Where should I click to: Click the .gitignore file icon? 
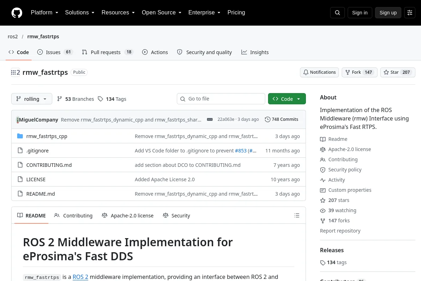point(20,151)
